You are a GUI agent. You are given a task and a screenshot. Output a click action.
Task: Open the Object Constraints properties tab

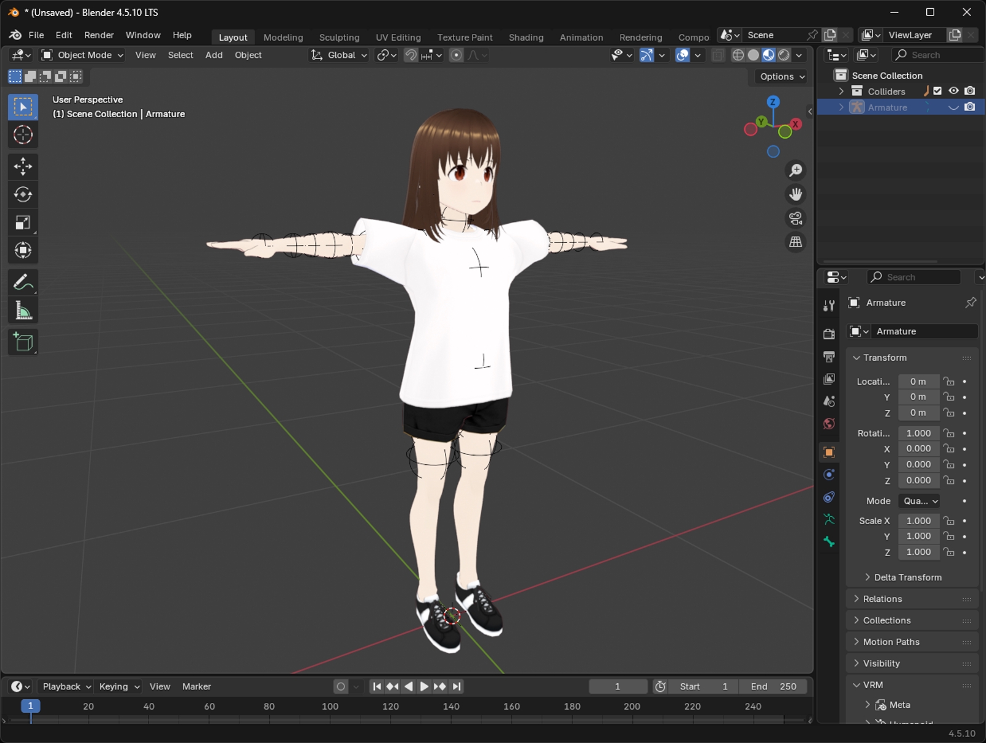[829, 497]
